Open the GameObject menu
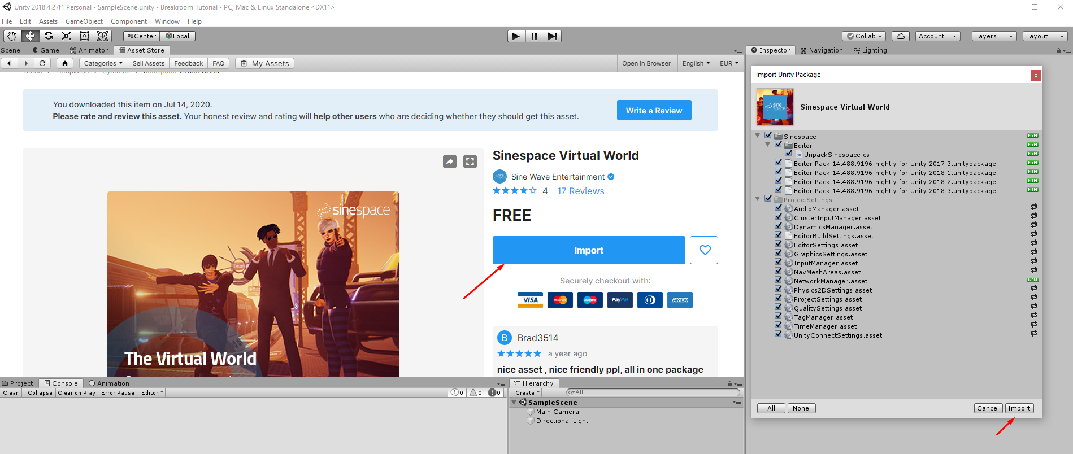Image resolution: width=1073 pixels, height=454 pixels. (x=84, y=21)
